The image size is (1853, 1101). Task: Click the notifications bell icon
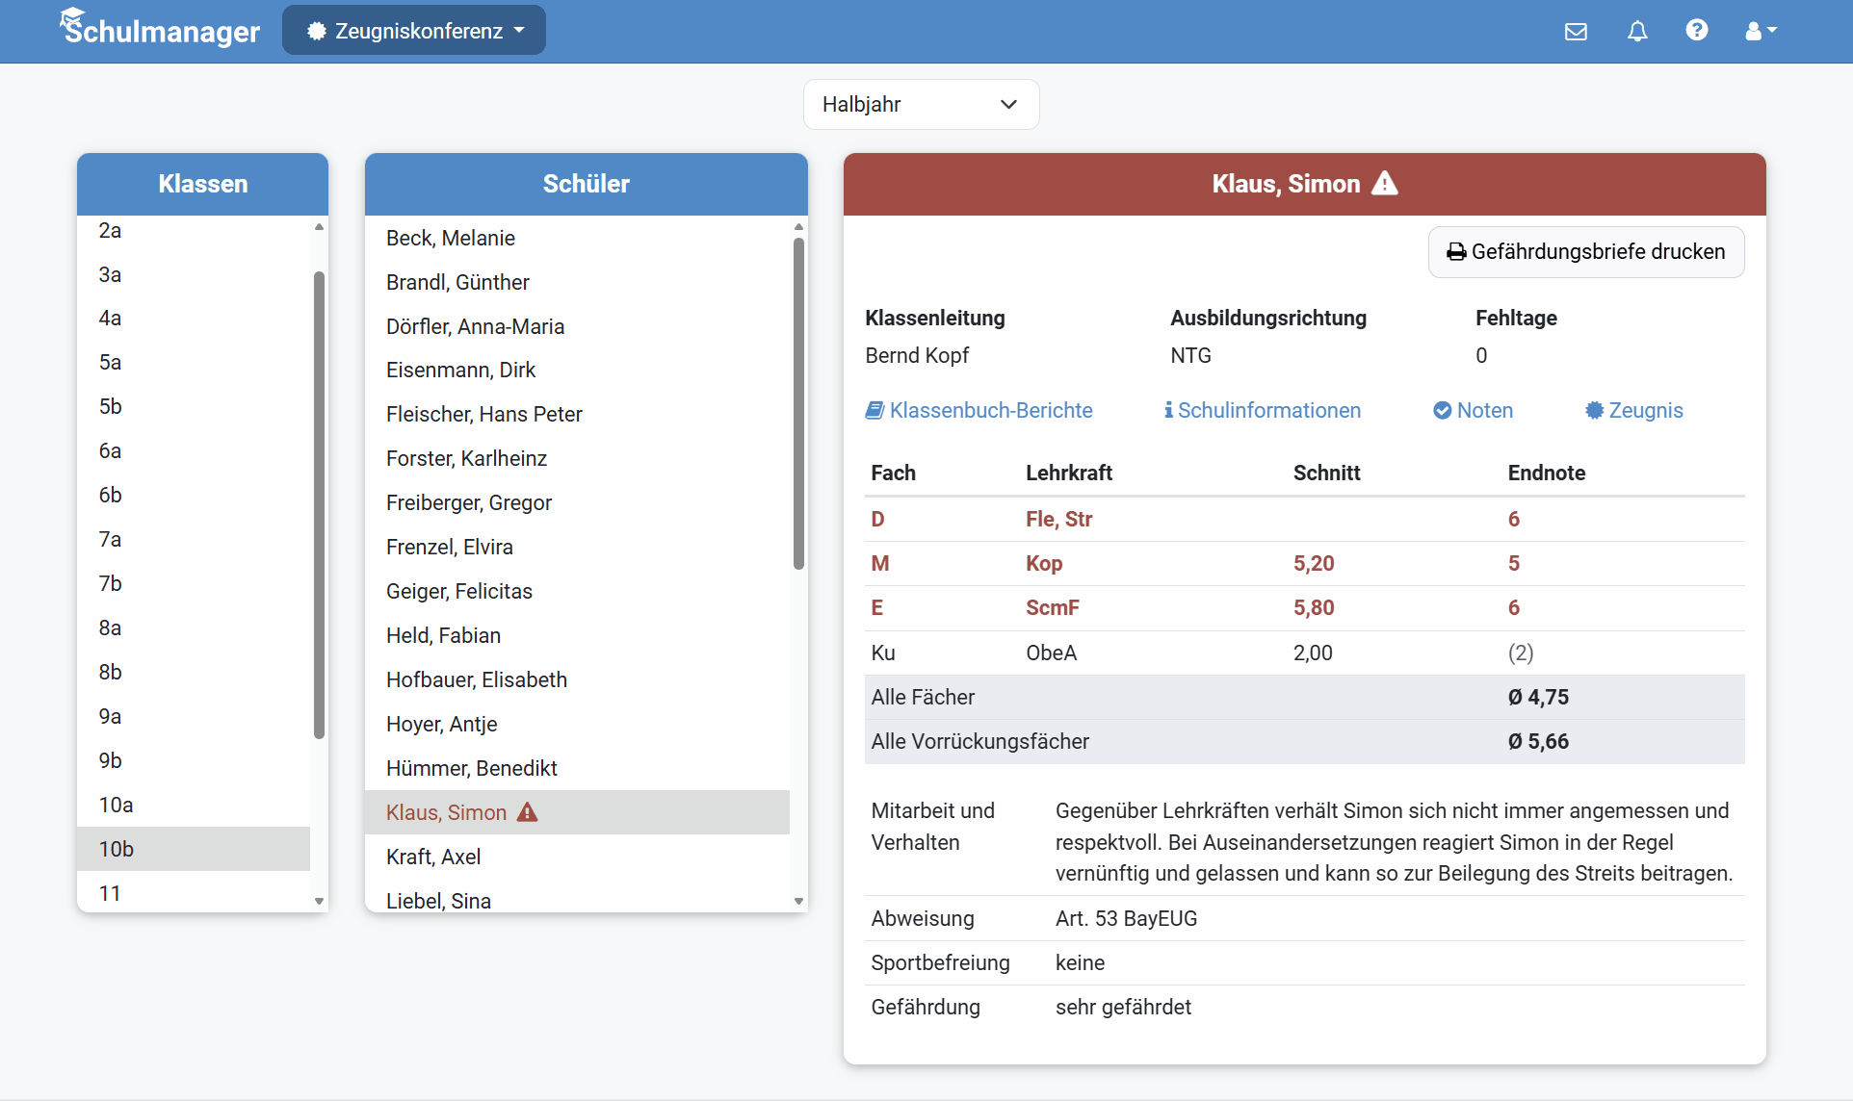(x=1637, y=31)
